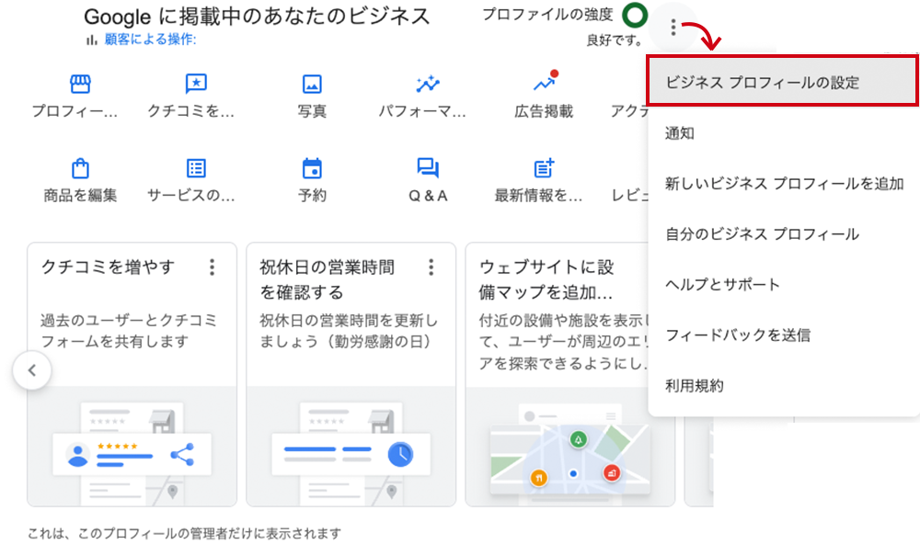920x556 pixels.
Task: Open the 商品を編集 shopping bag icon
Action: [x=80, y=168]
